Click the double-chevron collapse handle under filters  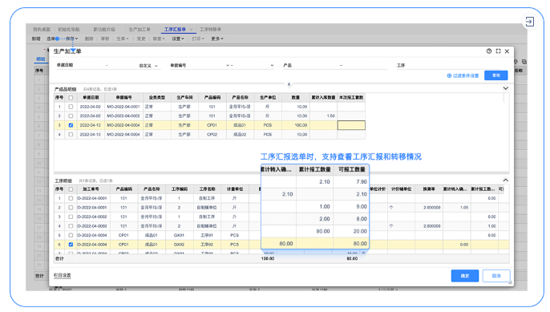(x=289, y=84)
